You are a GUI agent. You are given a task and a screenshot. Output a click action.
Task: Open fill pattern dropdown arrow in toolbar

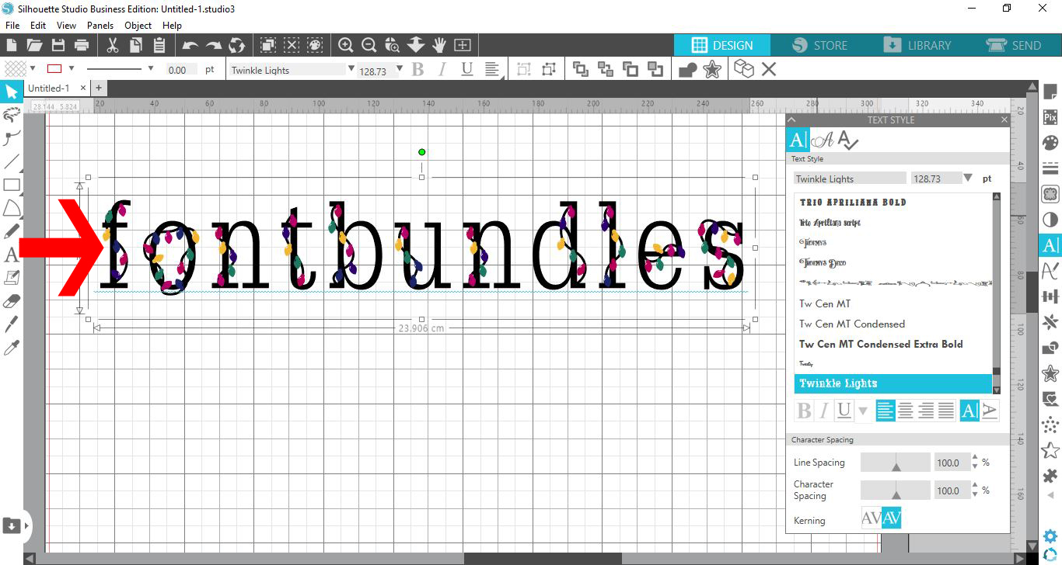pyautogui.click(x=33, y=68)
